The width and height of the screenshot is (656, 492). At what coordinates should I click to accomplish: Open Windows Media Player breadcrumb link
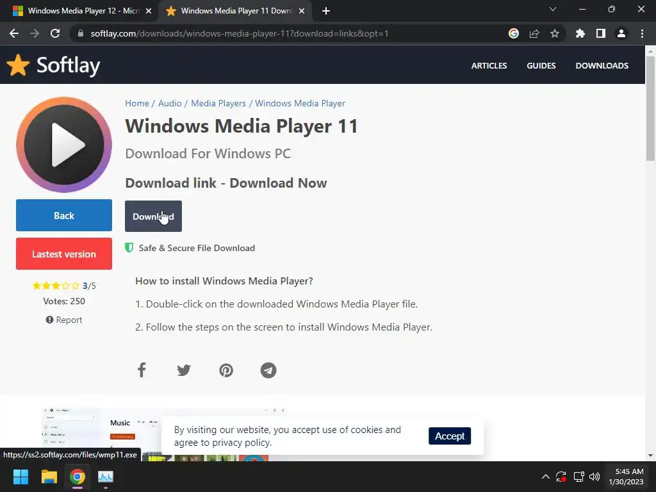coord(300,103)
